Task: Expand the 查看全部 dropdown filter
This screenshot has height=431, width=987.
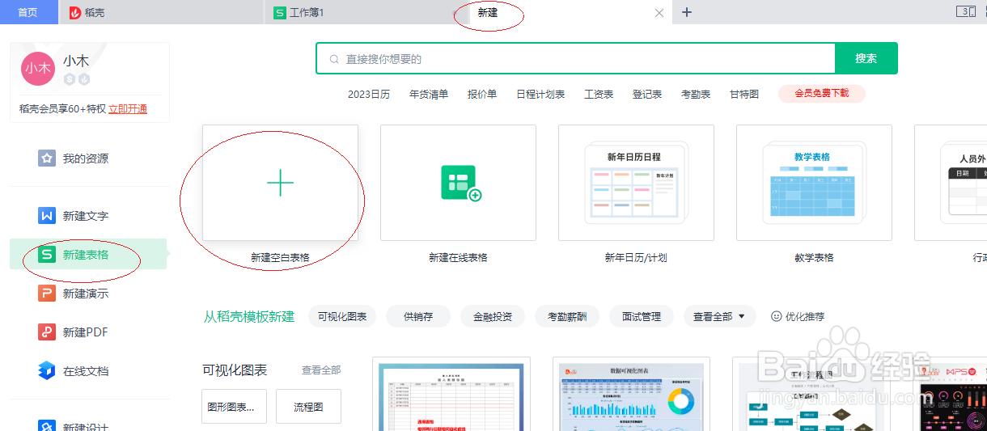Action: click(x=720, y=316)
